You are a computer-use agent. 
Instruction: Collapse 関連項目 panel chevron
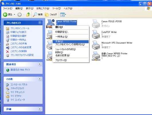[x=40, y=64]
